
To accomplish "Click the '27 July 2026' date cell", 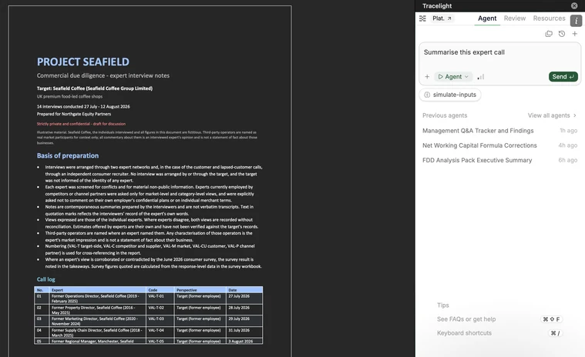I will click(244, 299).
